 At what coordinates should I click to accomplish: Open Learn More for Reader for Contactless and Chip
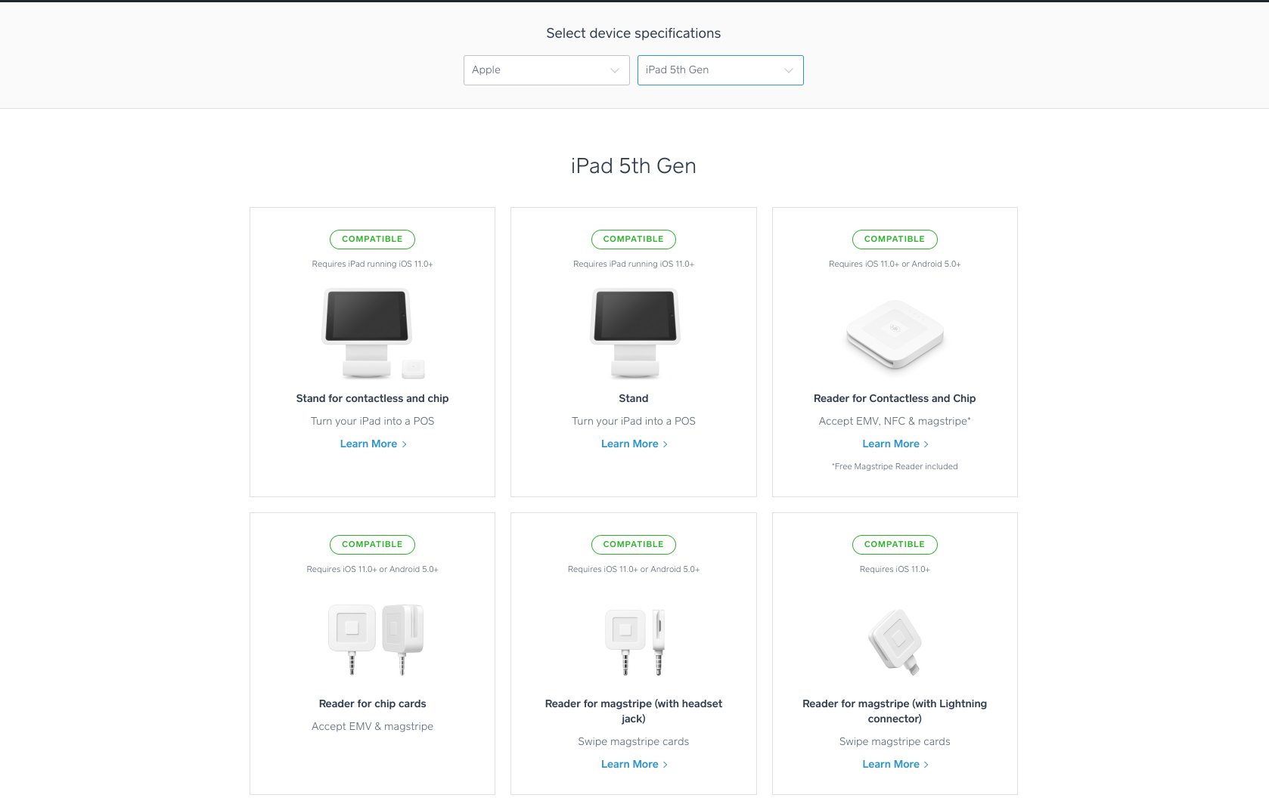[895, 444]
